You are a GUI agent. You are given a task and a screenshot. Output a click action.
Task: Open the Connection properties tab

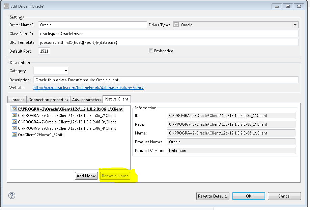pos(48,99)
